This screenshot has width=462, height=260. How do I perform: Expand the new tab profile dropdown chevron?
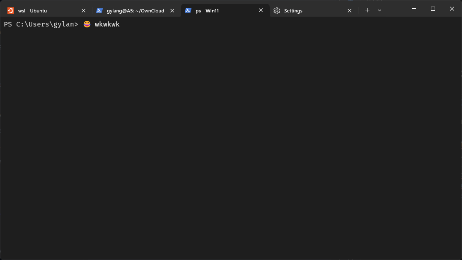point(380,10)
